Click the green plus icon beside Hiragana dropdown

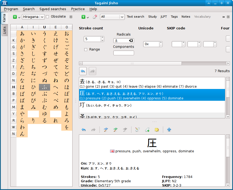coord(15,17)
